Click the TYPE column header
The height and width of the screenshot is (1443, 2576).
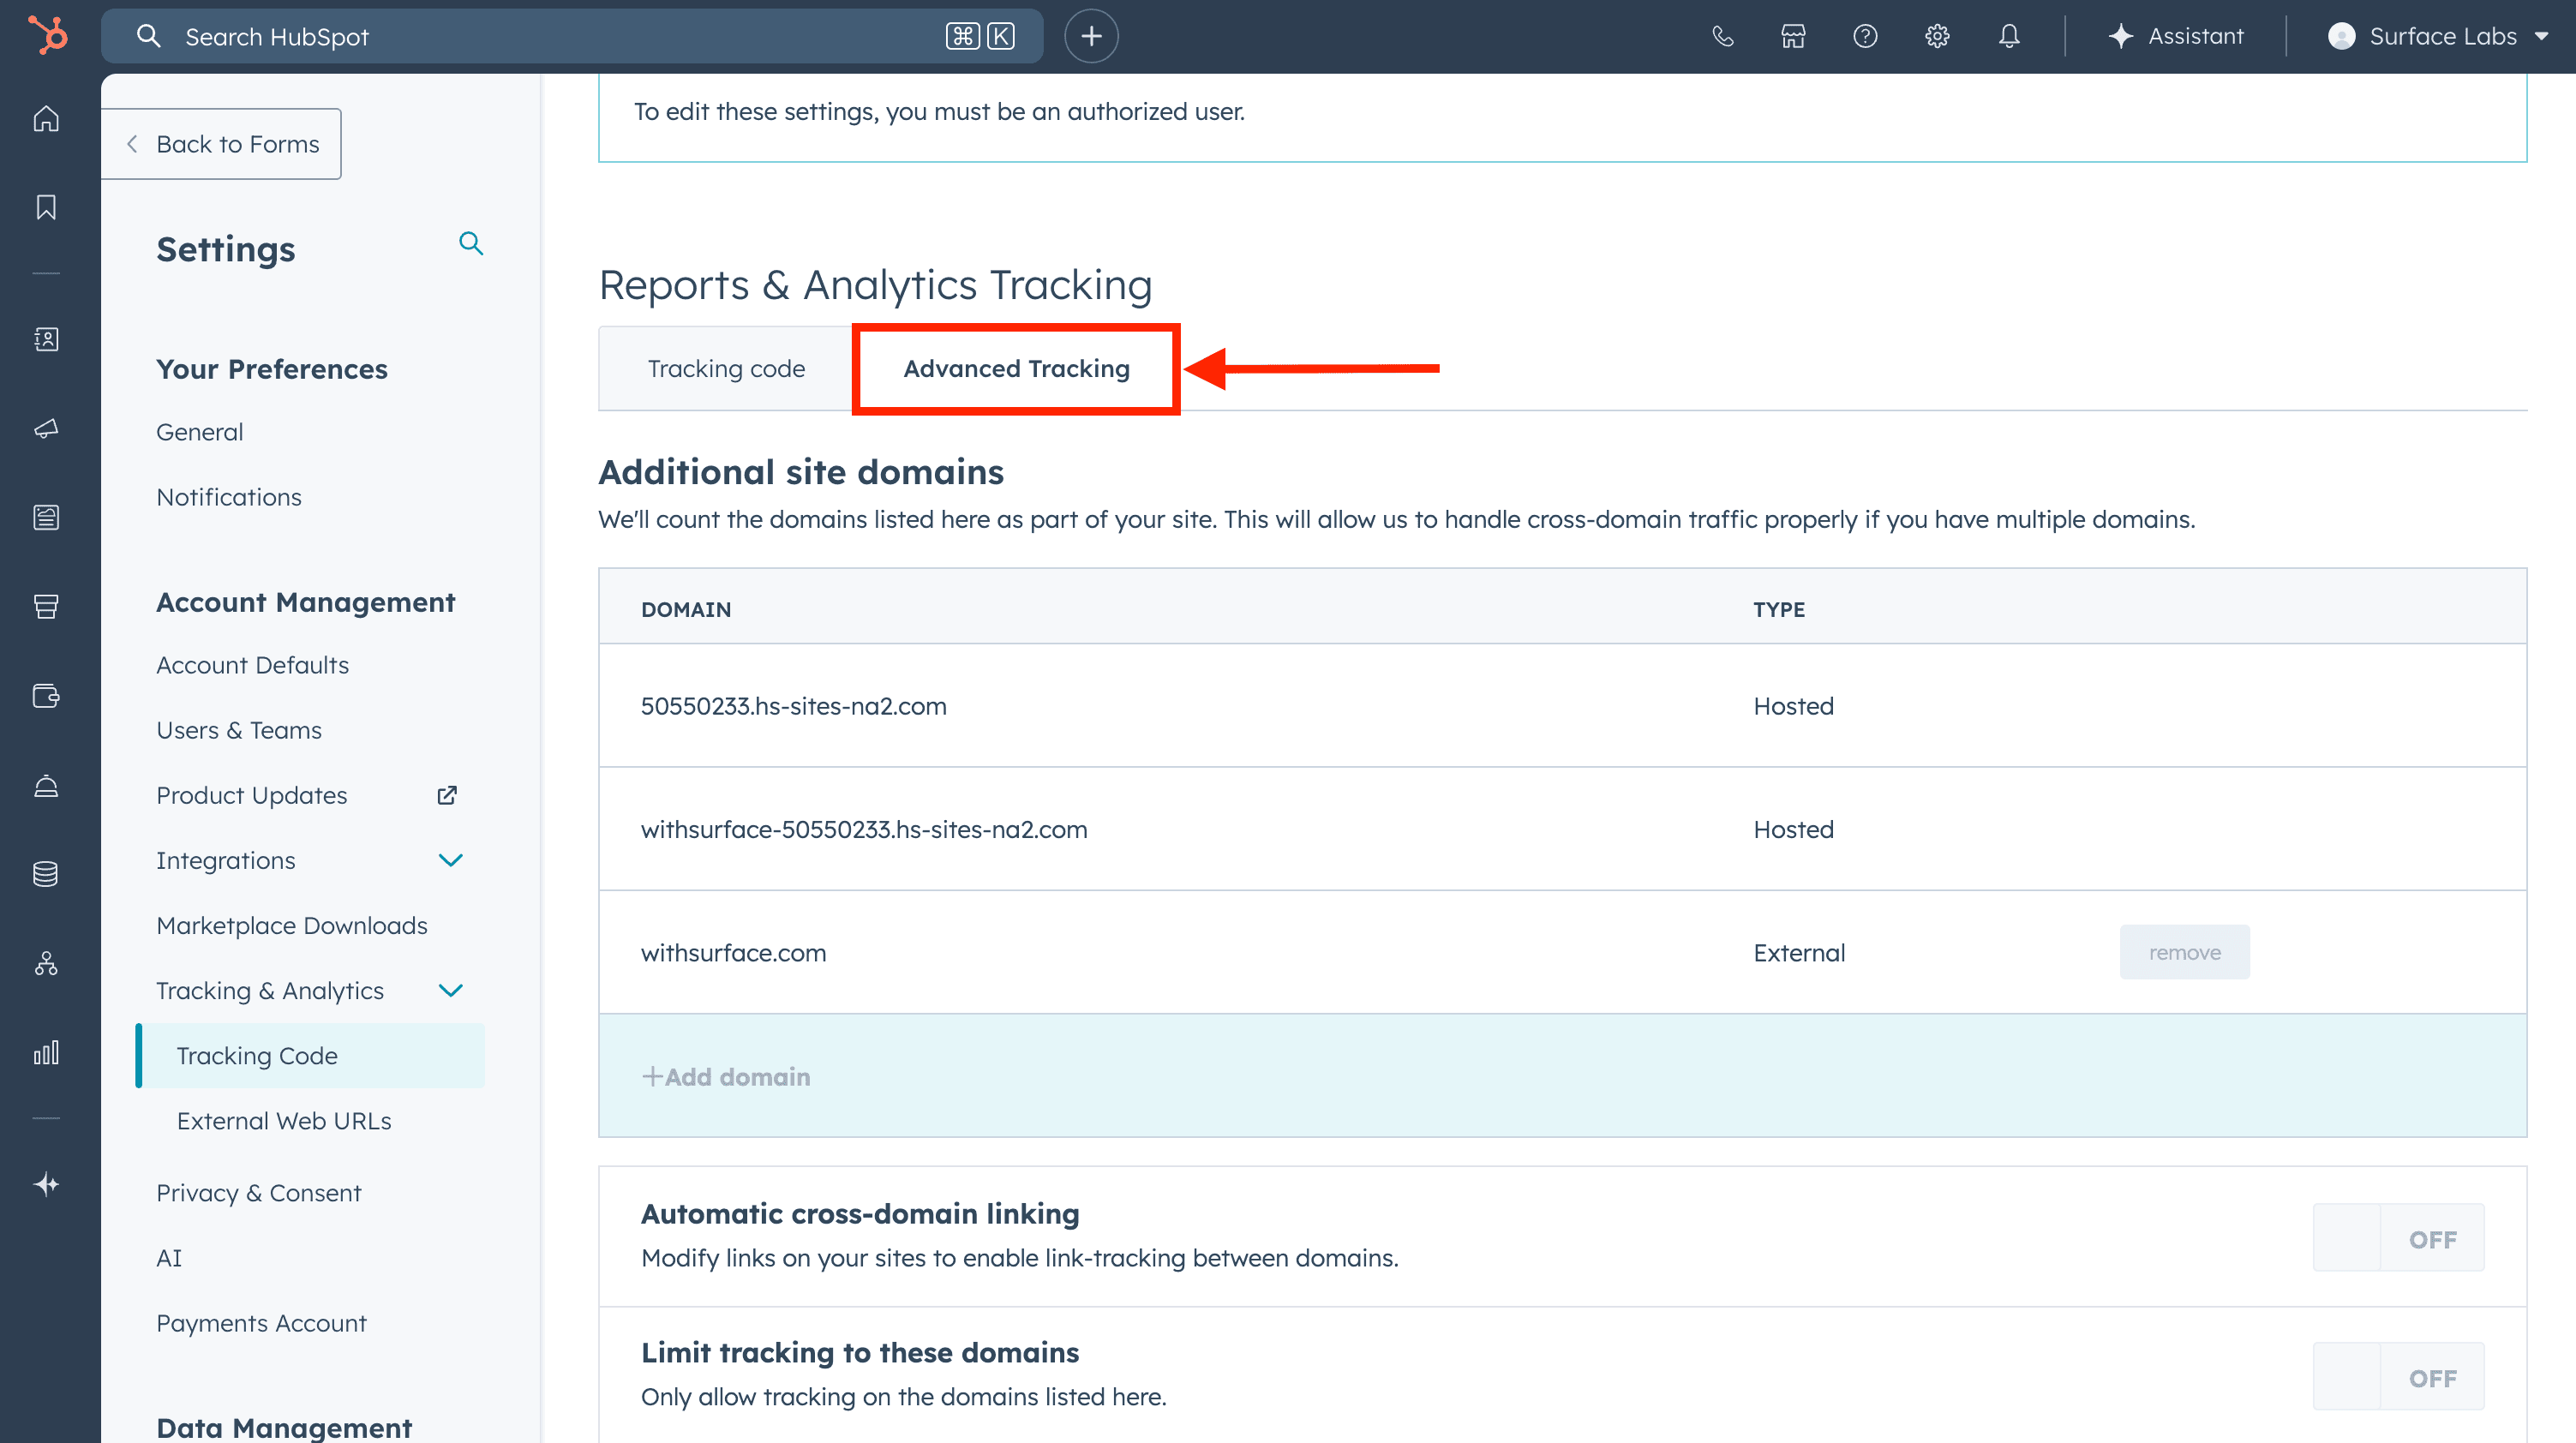click(1778, 609)
